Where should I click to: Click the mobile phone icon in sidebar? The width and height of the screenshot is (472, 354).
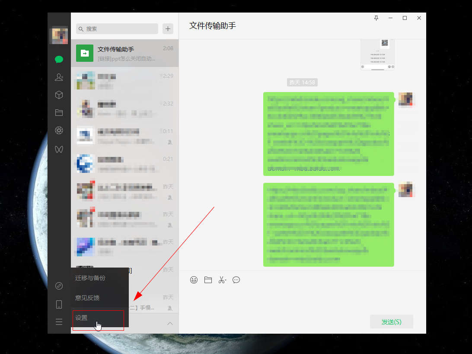59,304
